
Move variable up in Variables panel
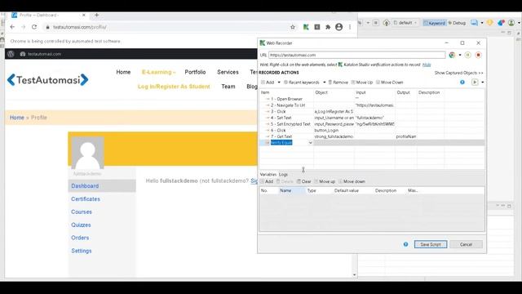[x=325, y=181]
